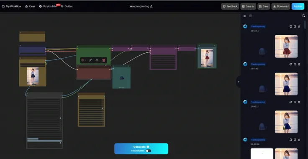Switch history panel to grid view
Screen dimensions: 308x159
[251, 16]
